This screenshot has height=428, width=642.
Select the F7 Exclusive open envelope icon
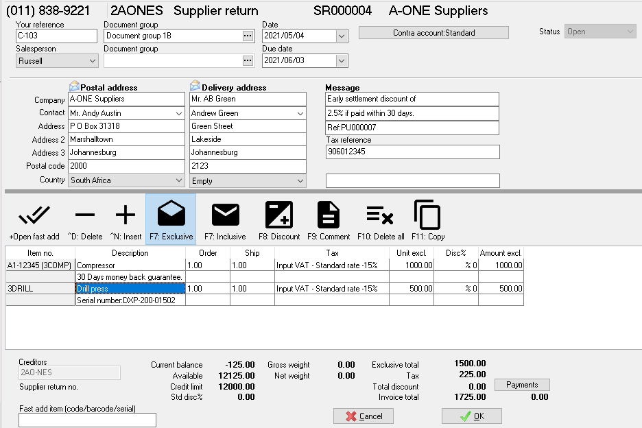point(171,216)
